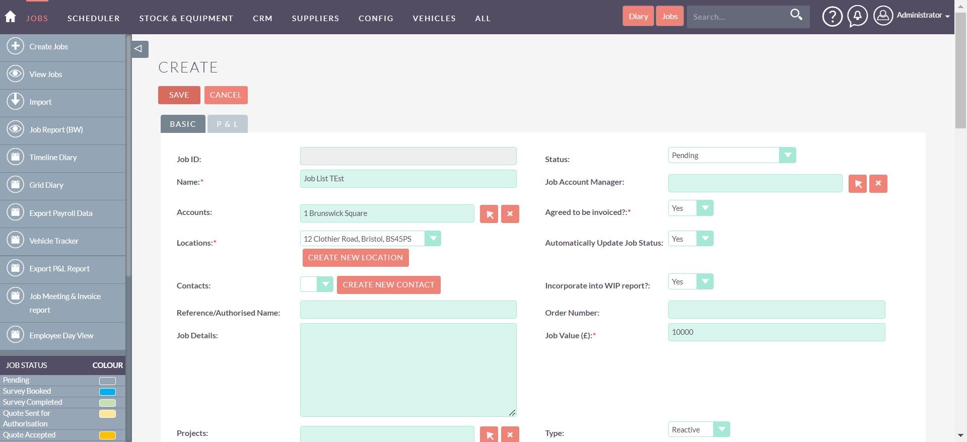Image resolution: width=967 pixels, height=442 pixels.
Task: Click the SAVE button
Action: (179, 95)
